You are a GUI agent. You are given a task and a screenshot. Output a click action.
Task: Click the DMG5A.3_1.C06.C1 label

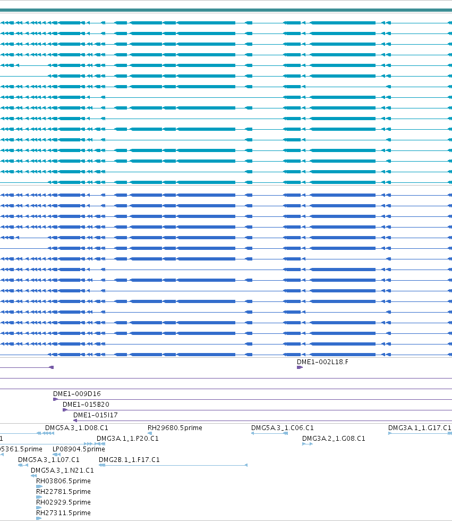point(283,427)
